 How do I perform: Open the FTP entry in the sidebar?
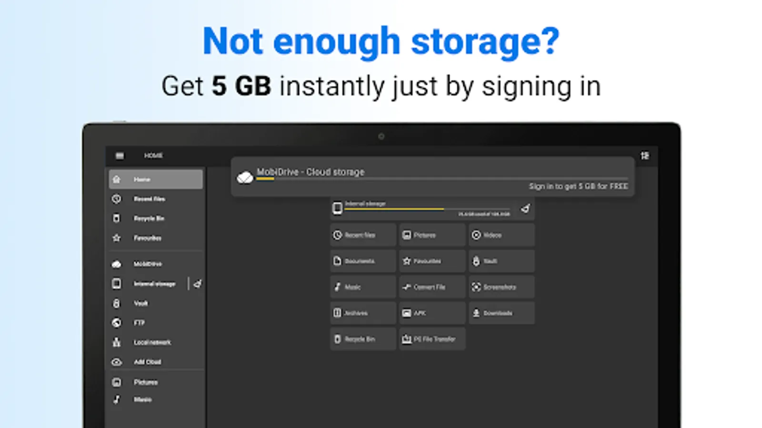pyautogui.click(x=156, y=323)
